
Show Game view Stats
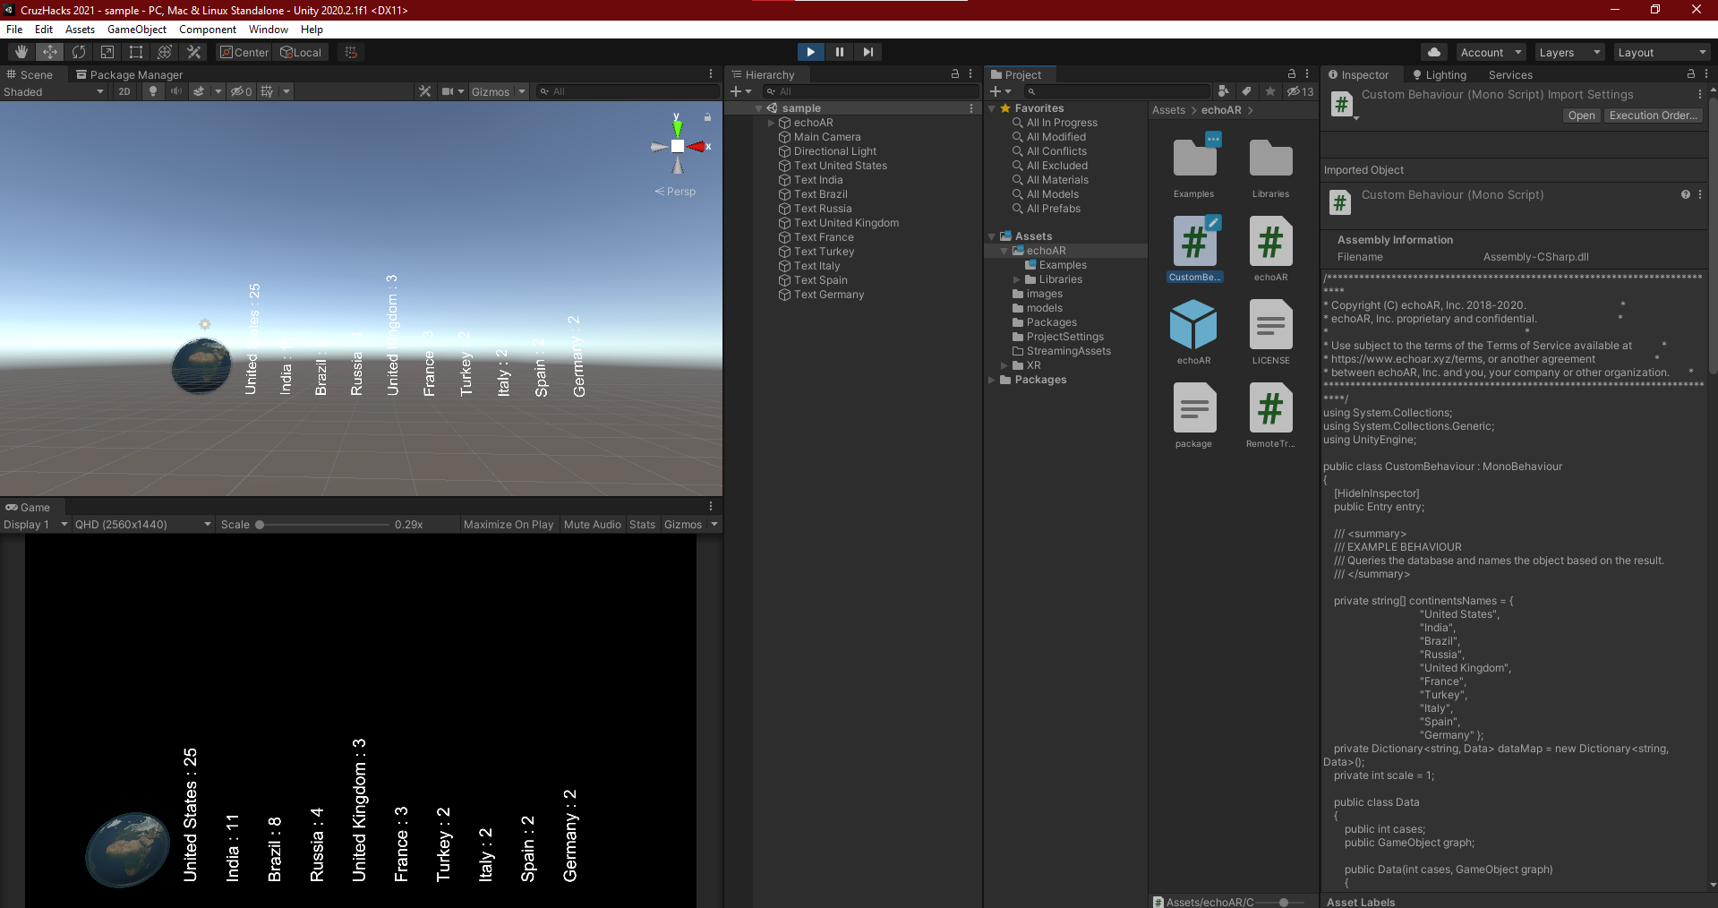(642, 525)
